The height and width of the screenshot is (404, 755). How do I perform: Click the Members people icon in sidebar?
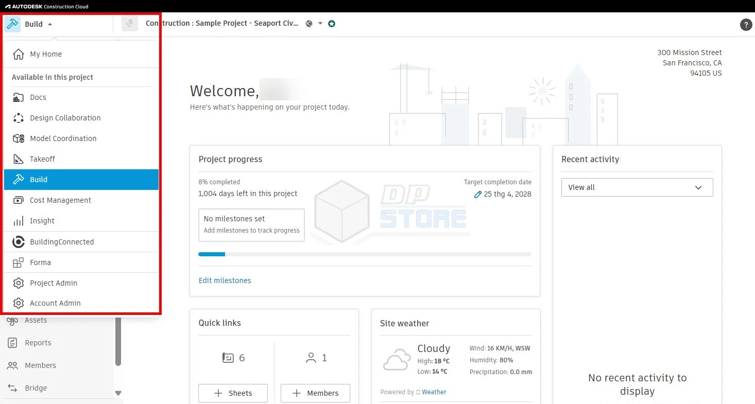[12, 365]
